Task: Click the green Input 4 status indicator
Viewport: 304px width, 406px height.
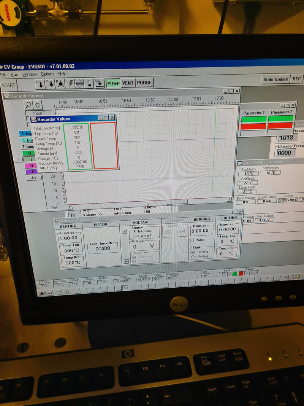Action: point(235,274)
